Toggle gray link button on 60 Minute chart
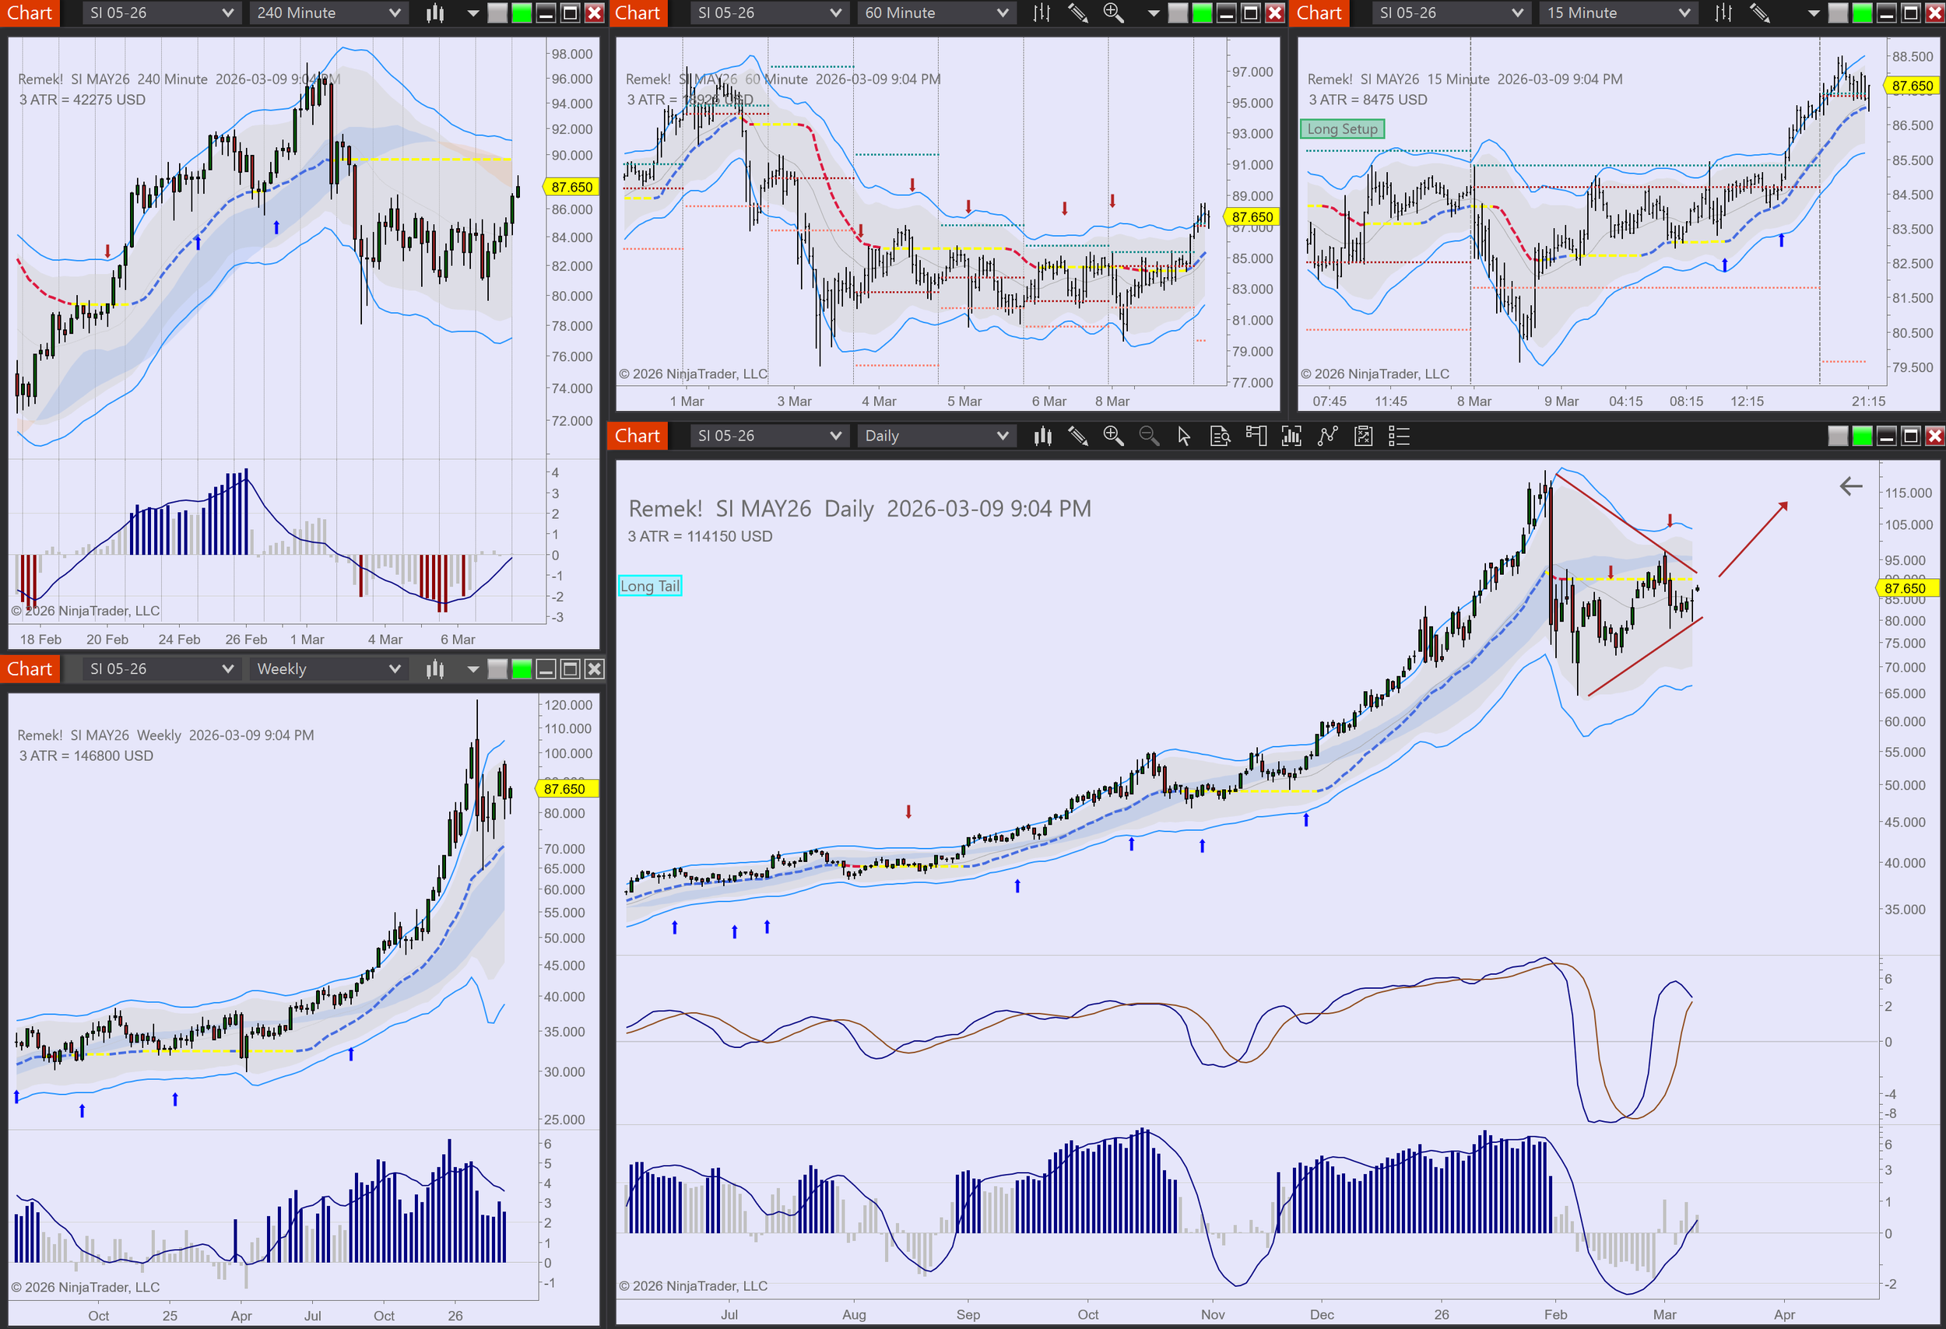 tap(1178, 12)
